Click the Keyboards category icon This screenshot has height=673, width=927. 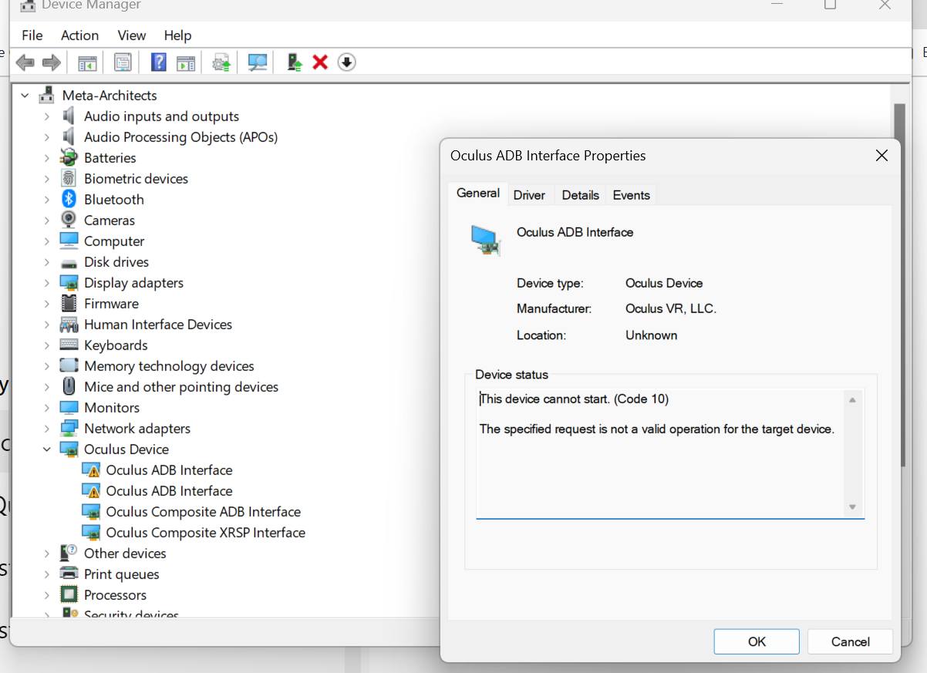(x=69, y=345)
